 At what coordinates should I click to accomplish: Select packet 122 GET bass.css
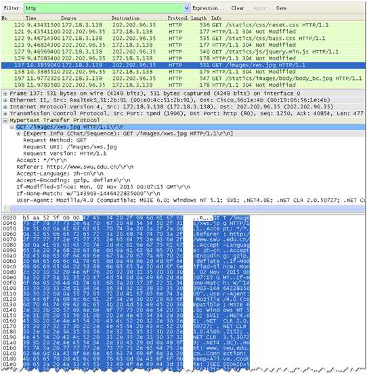click(183, 39)
